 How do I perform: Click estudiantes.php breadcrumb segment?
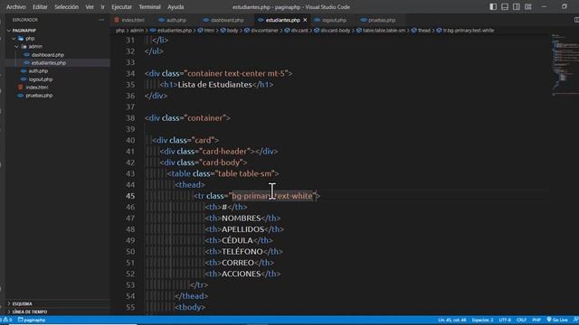click(x=175, y=30)
